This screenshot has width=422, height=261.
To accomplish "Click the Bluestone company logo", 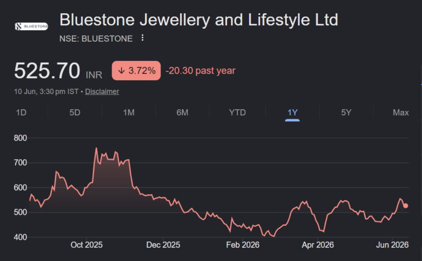I will 31,26.
